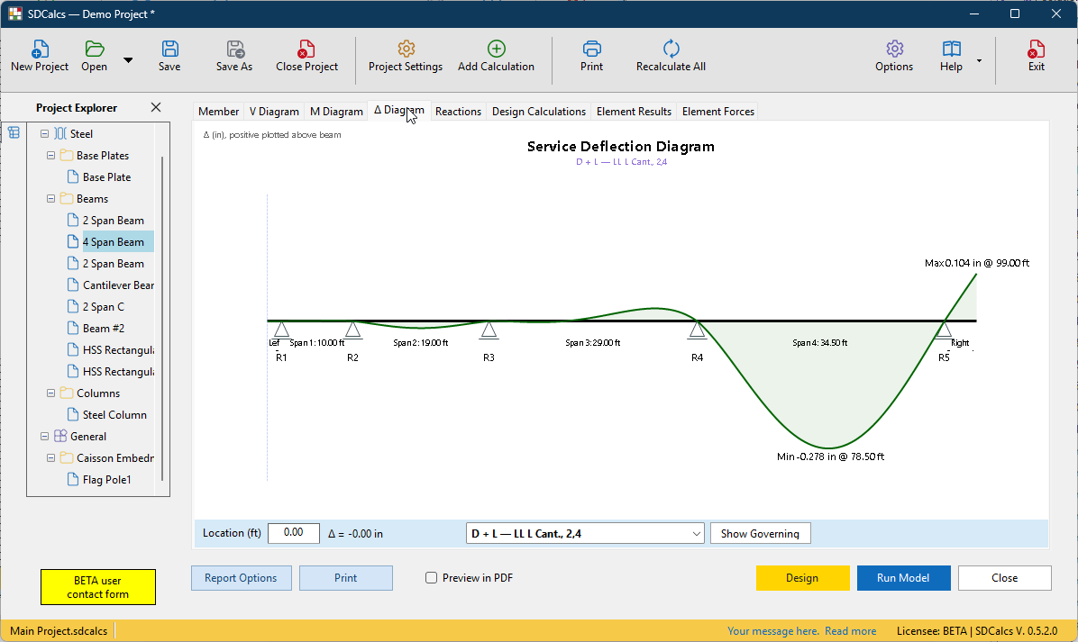Click the Steel category icon
The height and width of the screenshot is (642, 1078).
[x=59, y=134]
